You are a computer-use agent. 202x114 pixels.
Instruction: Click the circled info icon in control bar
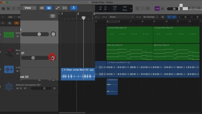pos(14,9)
